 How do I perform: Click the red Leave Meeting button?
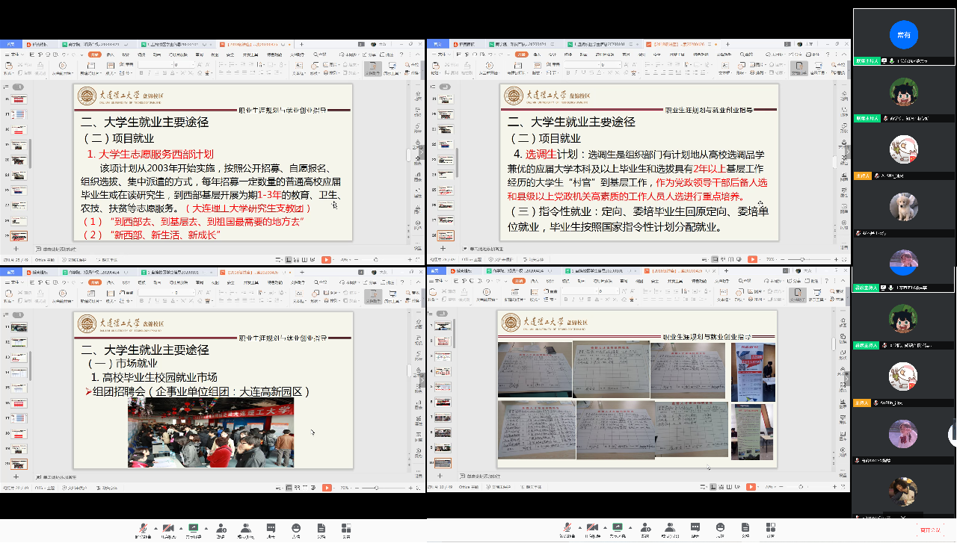929,530
